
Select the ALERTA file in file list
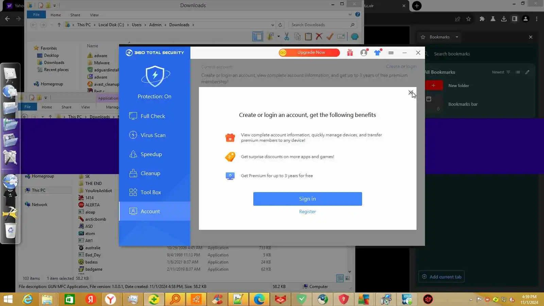tap(92, 205)
